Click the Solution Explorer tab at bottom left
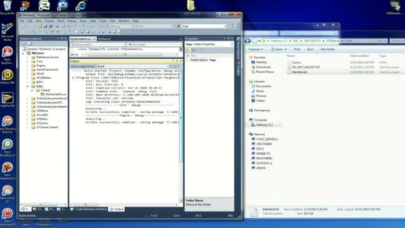Screen dimensions: 405x228 click(x=25, y=209)
